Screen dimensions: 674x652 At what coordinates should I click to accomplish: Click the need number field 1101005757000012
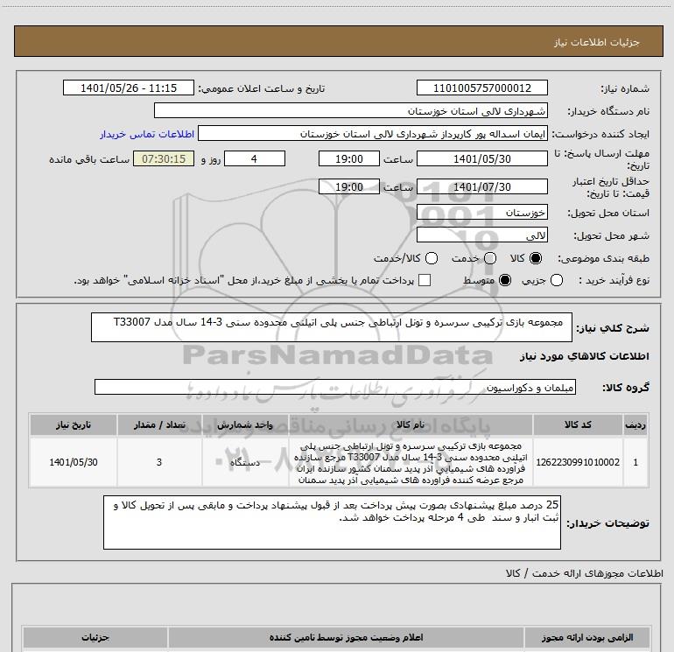(x=481, y=88)
